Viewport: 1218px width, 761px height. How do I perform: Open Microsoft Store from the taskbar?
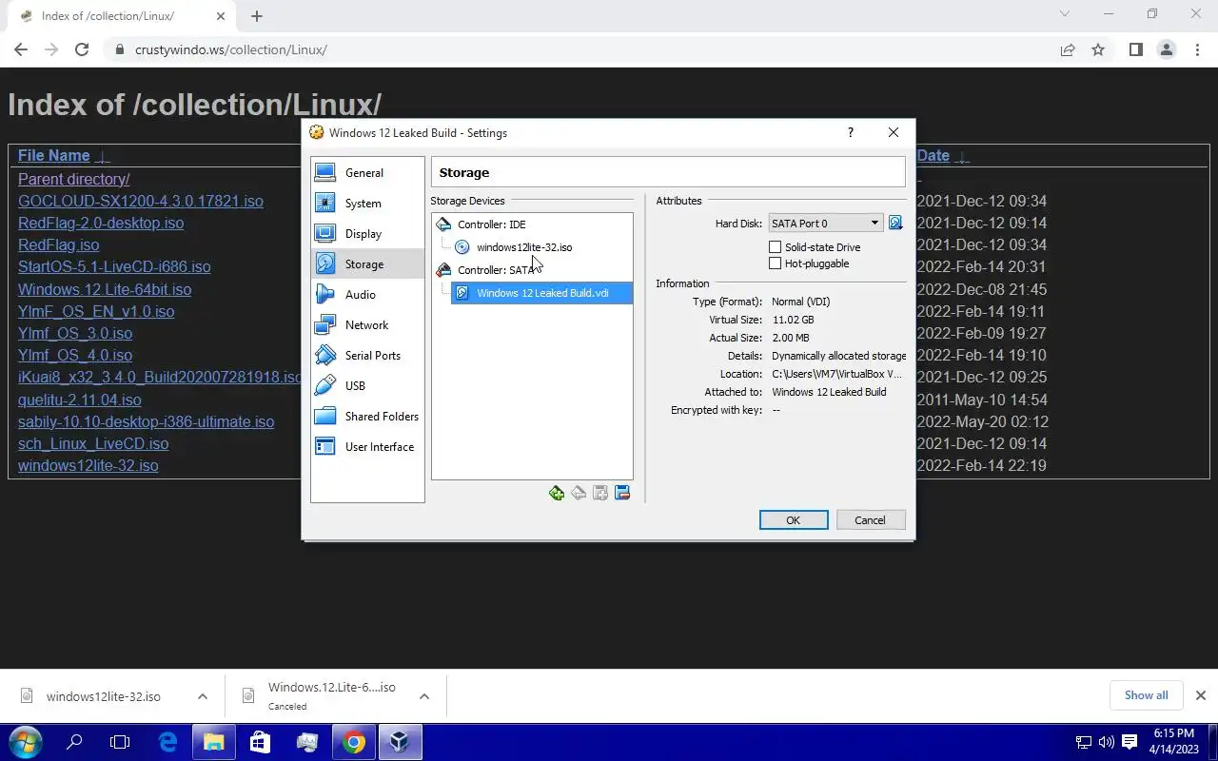260,742
